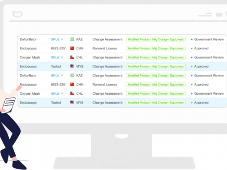Click gray rectangle button in top bar

(x=219, y=15)
